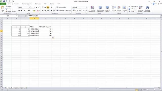Decrease indent in Alineación group
Viewport: 162px width, 91px height.
[51, 10]
